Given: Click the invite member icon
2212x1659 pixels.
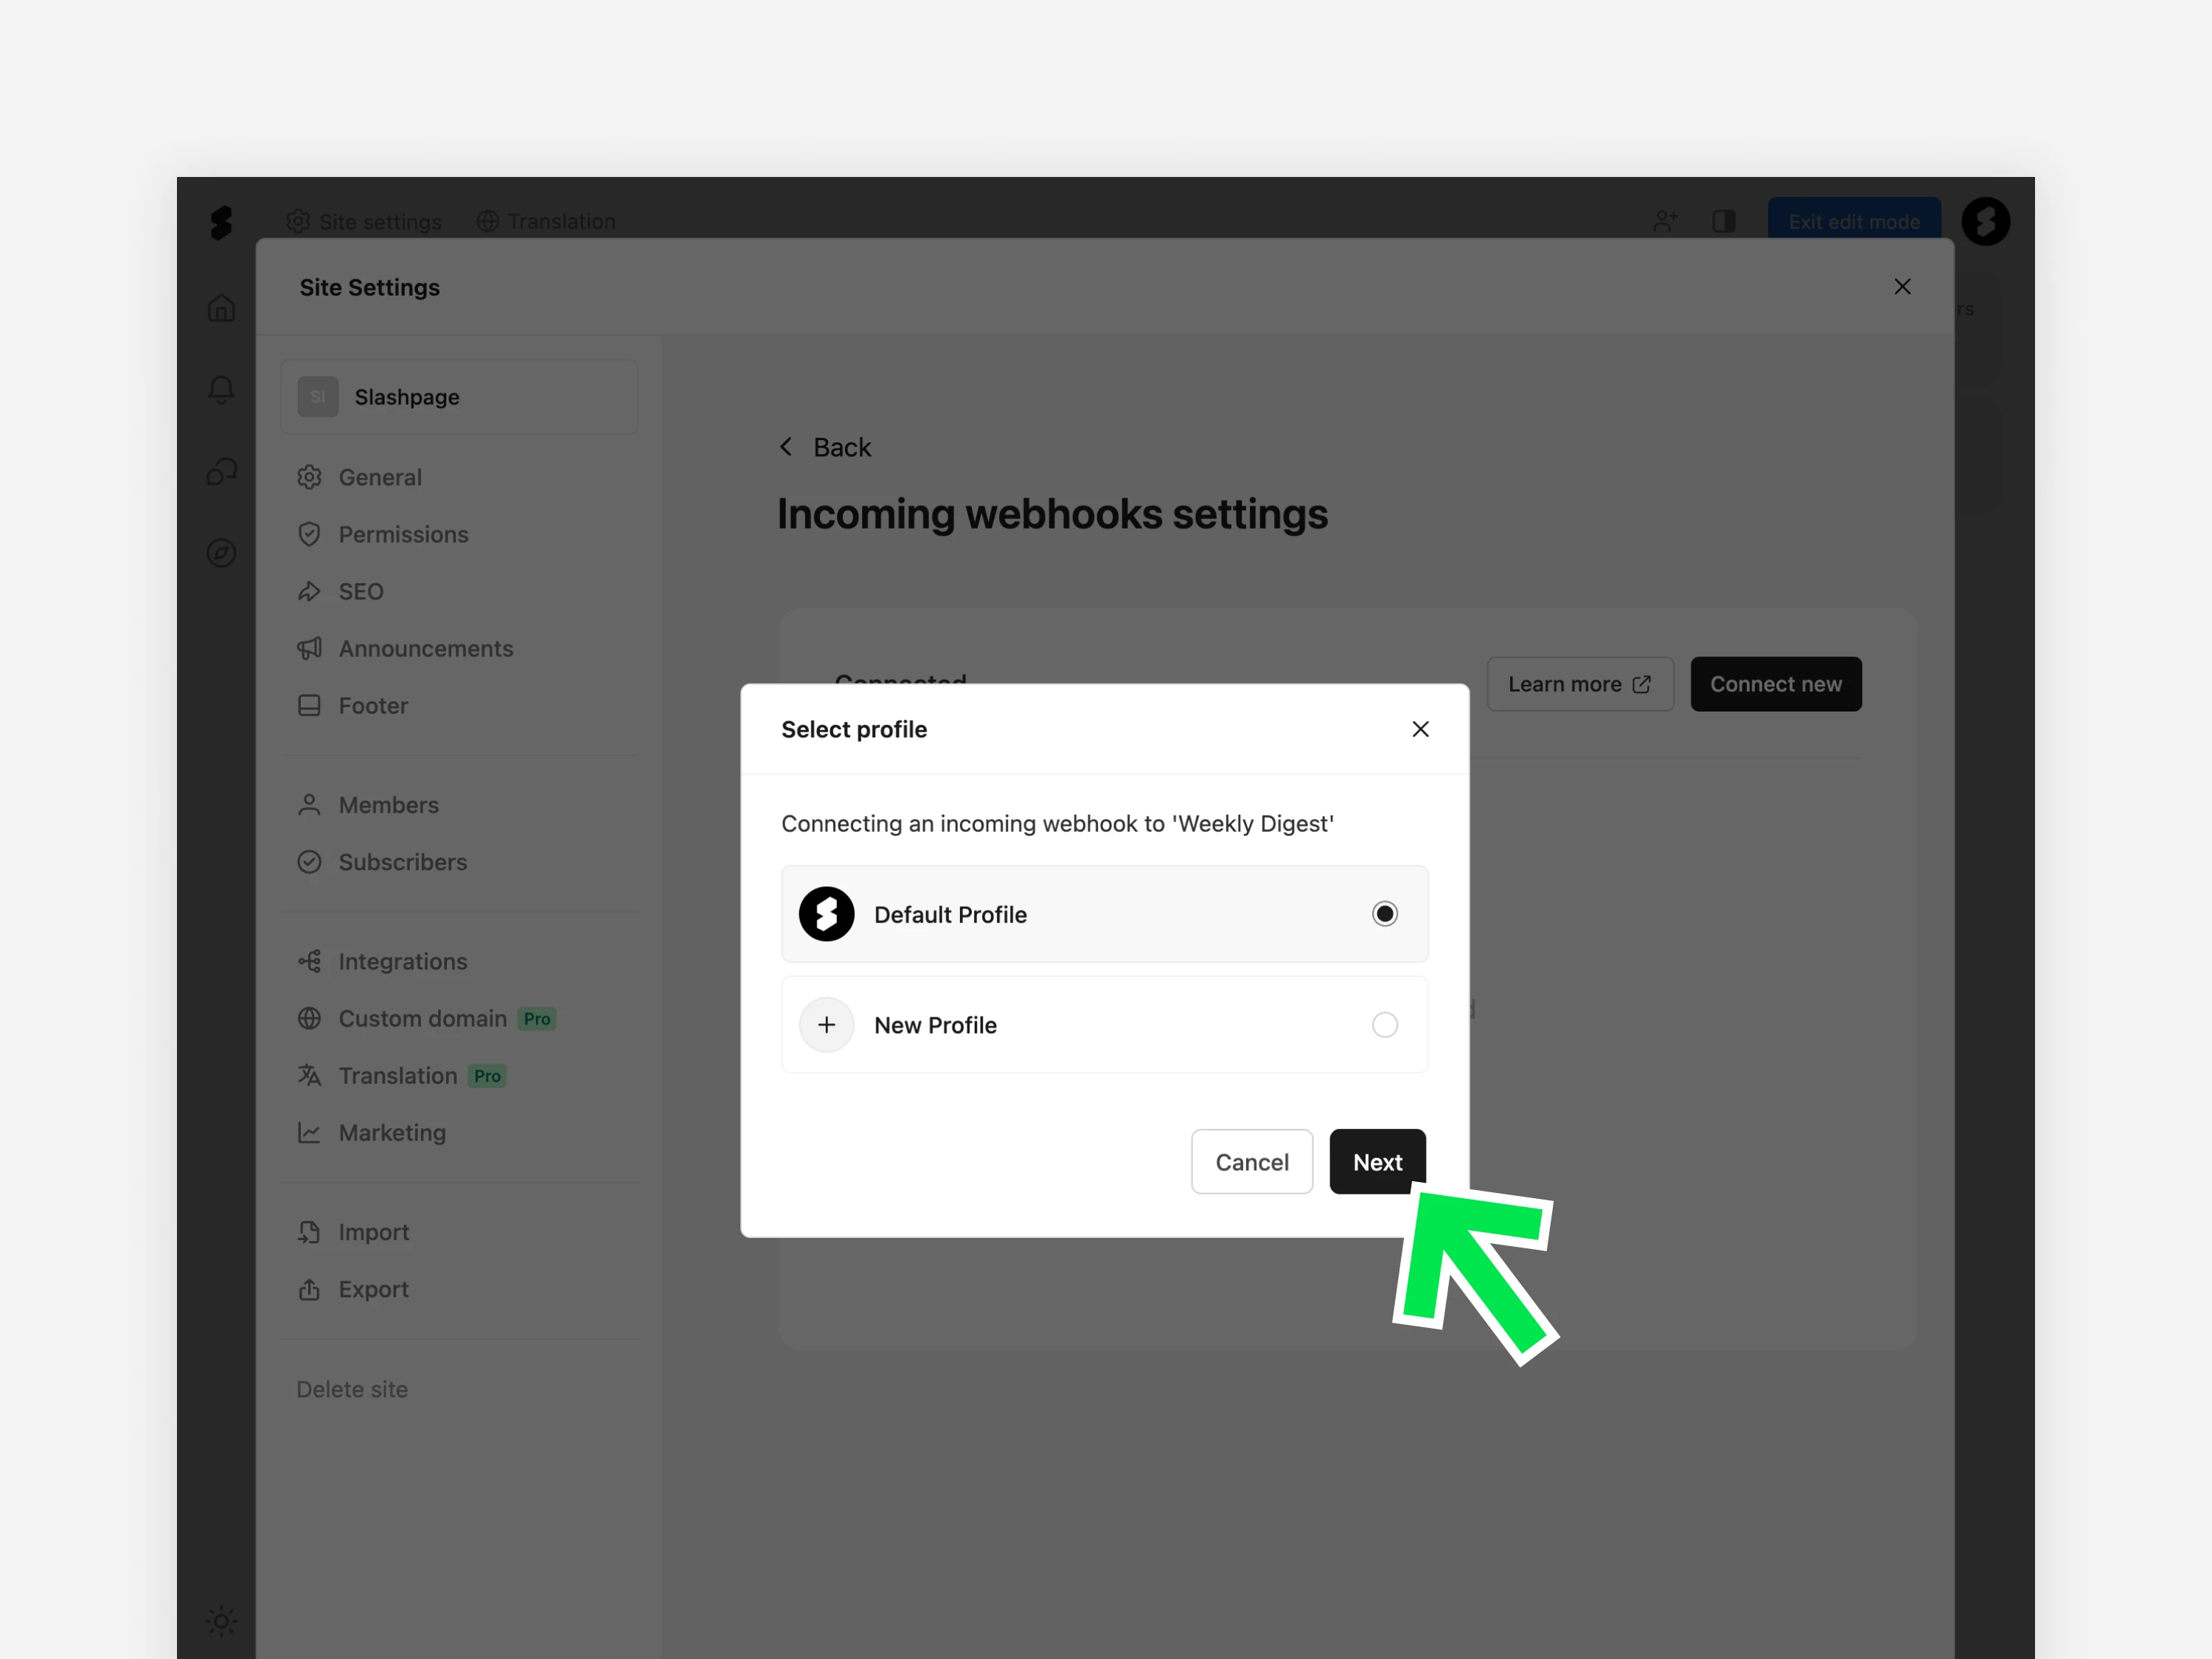Looking at the screenshot, I should click(x=1664, y=221).
